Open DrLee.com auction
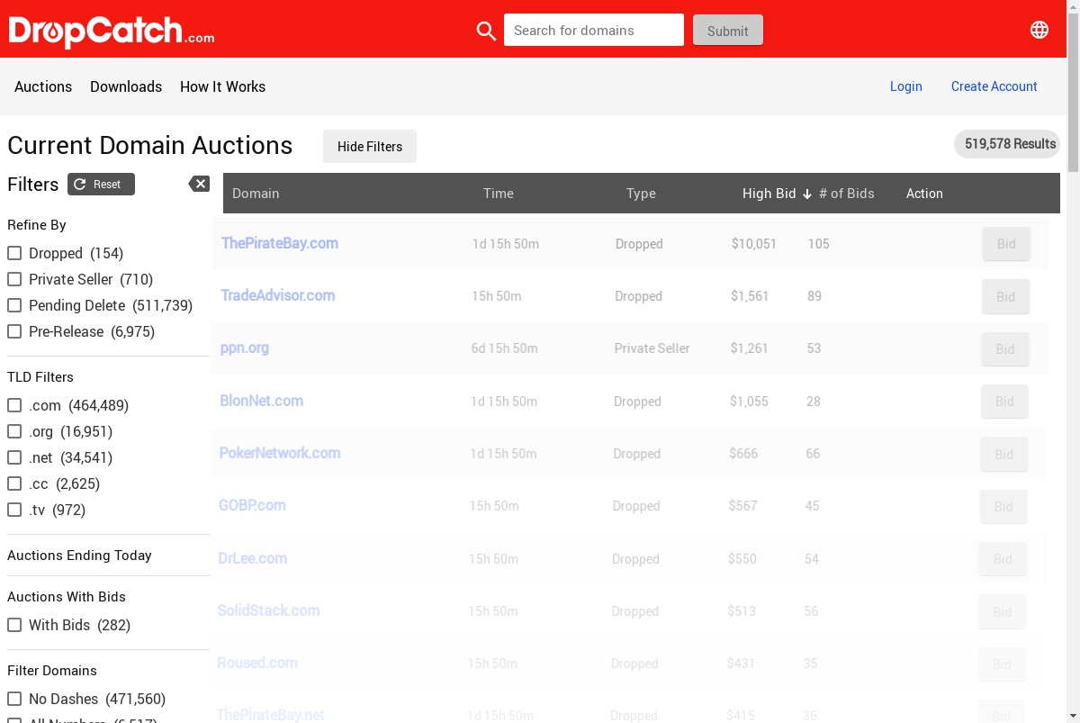Image resolution: width=1080 pixels, height=723 pixels. [x=253, y=558]
